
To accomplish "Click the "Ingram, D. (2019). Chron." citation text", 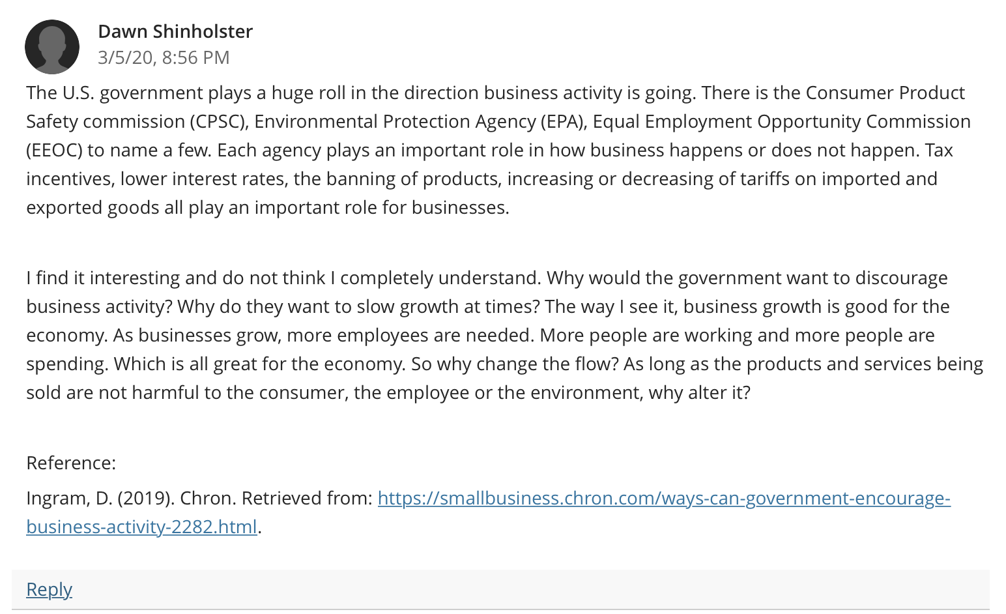I will 132,498.
